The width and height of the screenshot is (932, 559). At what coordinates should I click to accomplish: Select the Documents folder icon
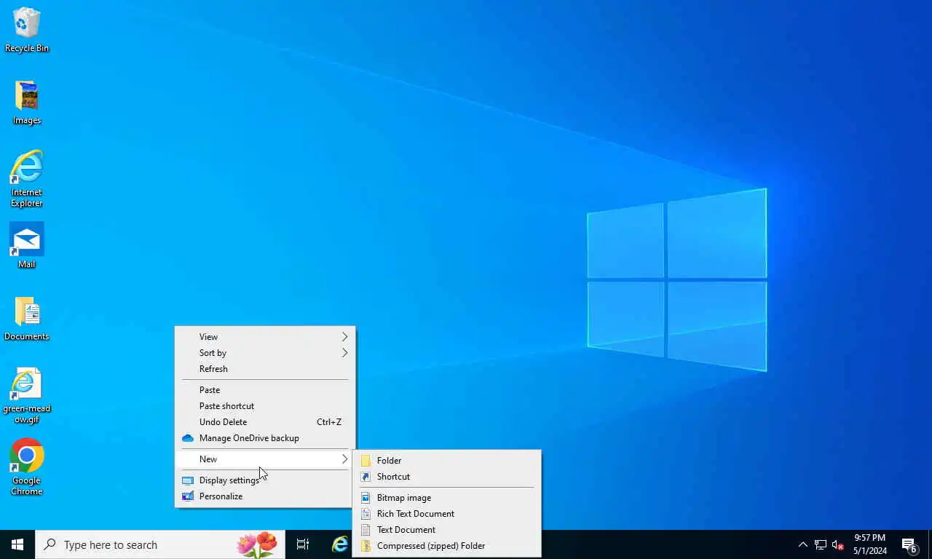[27, 319]
